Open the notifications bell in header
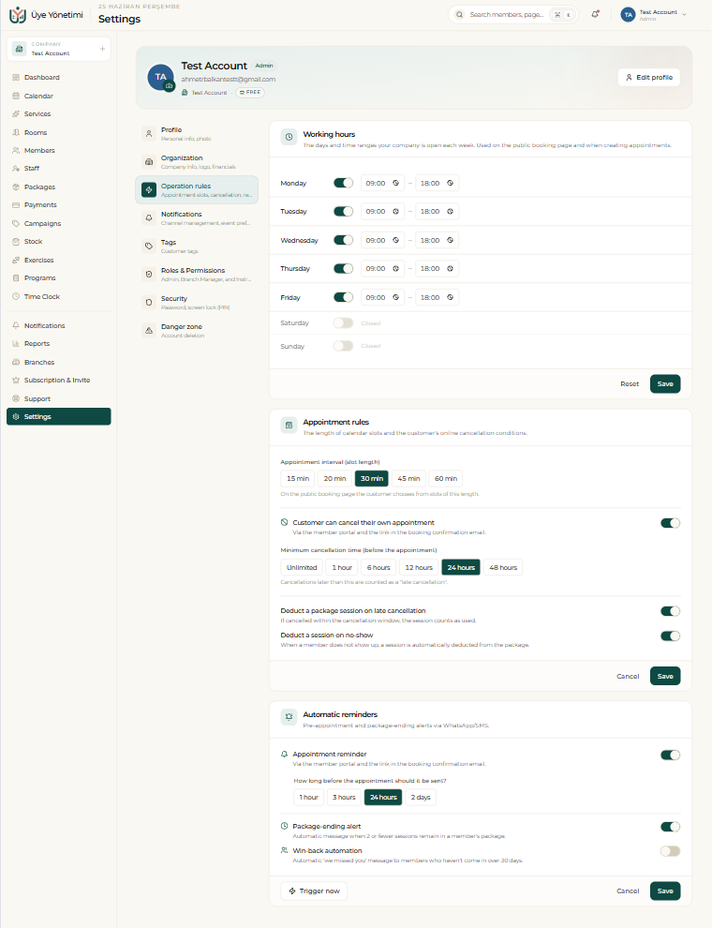 point(595,14)
